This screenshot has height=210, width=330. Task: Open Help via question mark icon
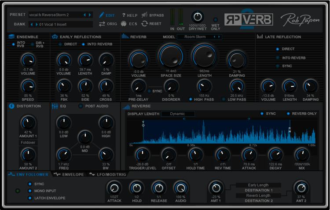pyautogui.click(x=124, y=15)
